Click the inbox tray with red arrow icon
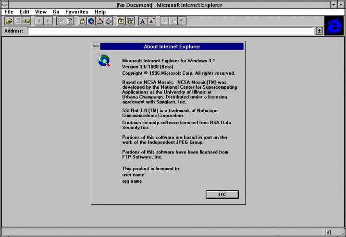 point(100,21)
